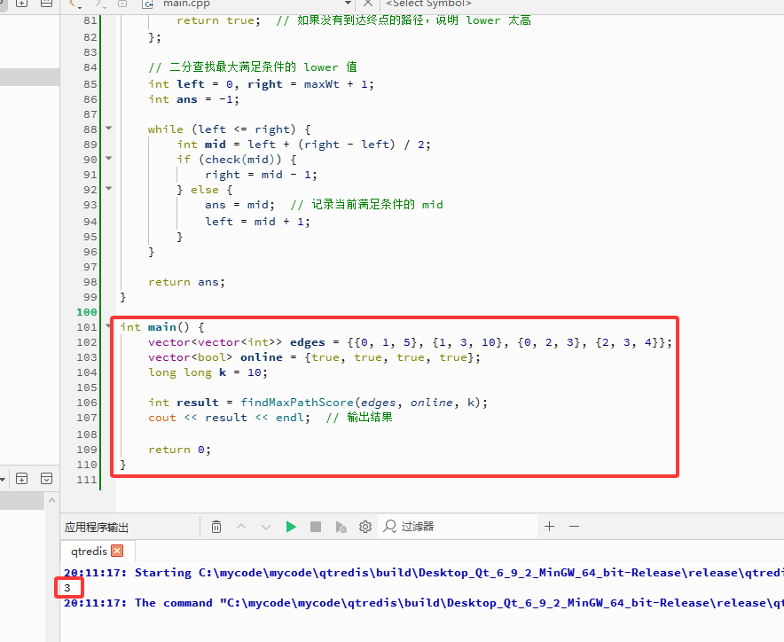The image size is (784, 642).
Task: Click 'ans = mid;' on line 93
Action: pyautogui.click(x=239, y=205)
